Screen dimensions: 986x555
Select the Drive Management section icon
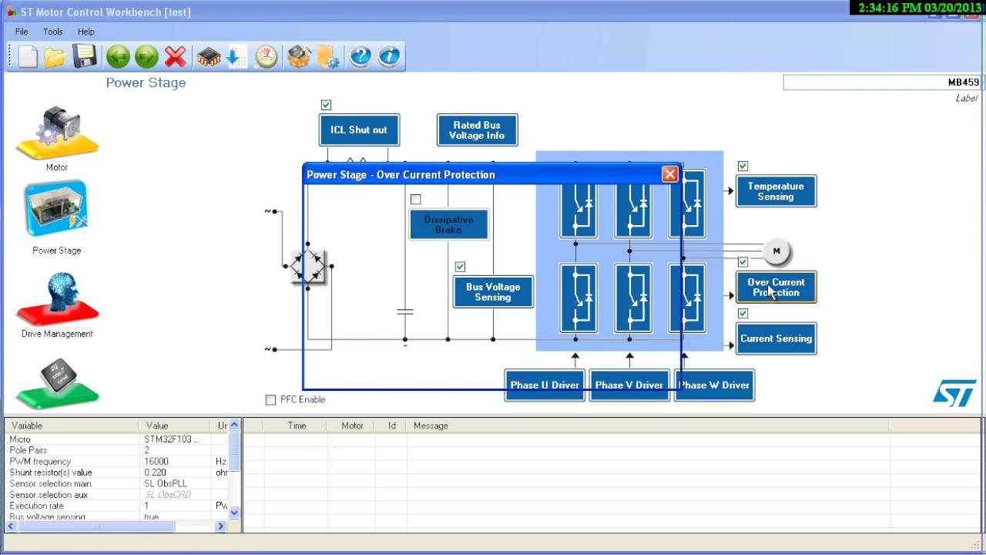pos(57,299)
